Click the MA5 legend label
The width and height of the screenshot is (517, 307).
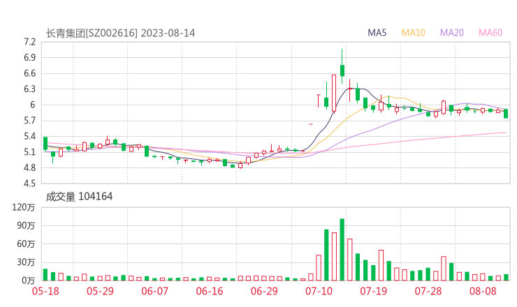click(377, 33)
